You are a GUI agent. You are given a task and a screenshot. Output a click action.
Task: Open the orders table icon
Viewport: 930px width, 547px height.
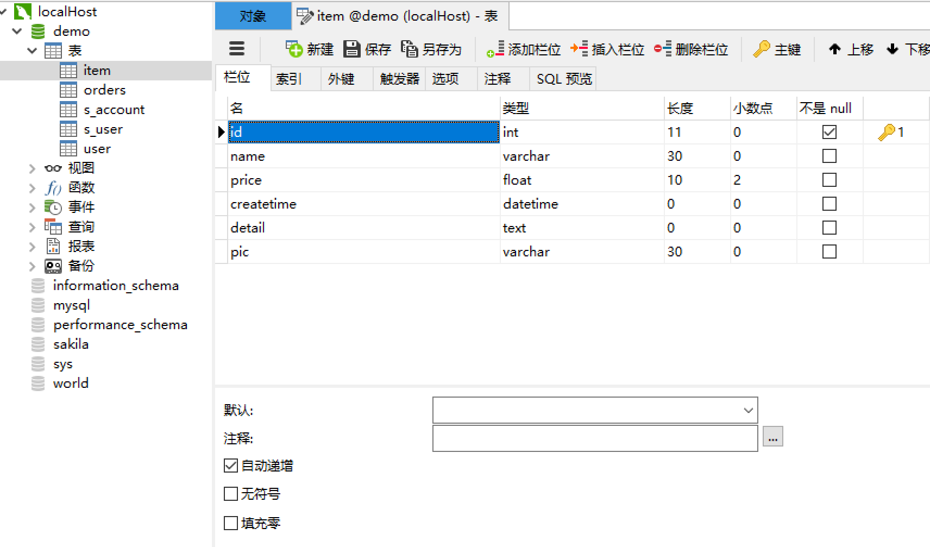[68, 90]
